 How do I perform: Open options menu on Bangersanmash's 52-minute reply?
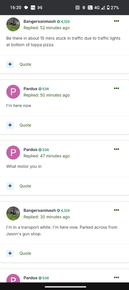point(116,21)
